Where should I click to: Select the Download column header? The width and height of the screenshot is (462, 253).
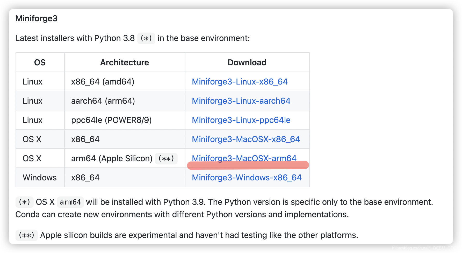247,62
